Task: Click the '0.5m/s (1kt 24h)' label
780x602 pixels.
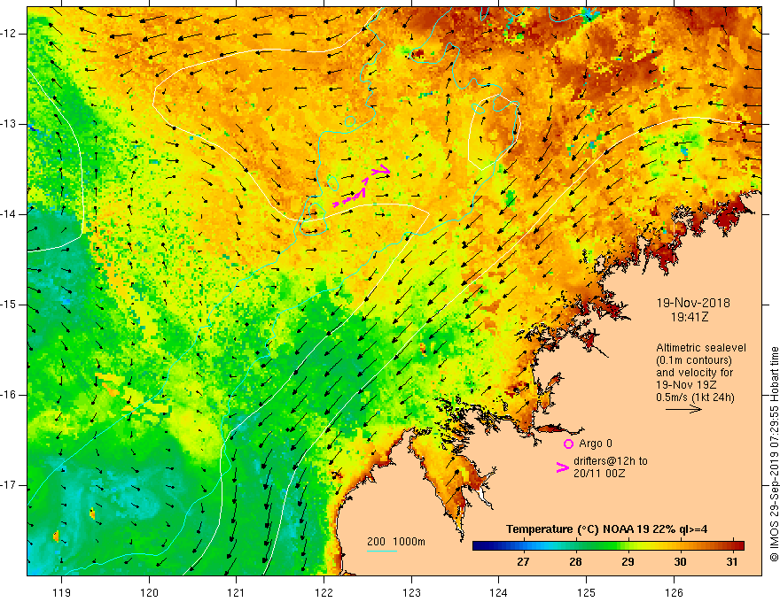Action: pyautogui.click(x=695, y=397)
